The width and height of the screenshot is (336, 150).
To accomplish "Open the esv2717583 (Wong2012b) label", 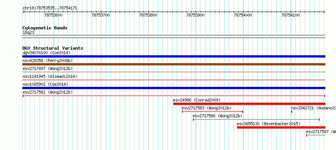I will point(207,108).
